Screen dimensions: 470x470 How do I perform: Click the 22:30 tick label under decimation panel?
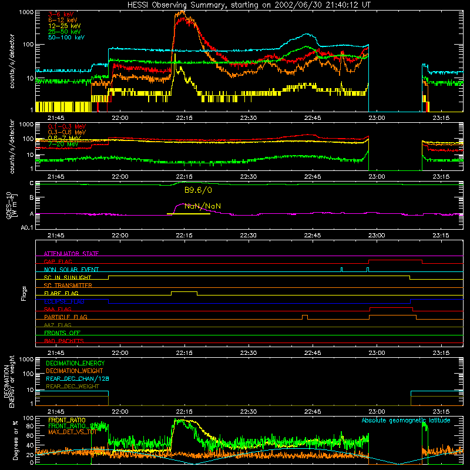coord(248,412)
